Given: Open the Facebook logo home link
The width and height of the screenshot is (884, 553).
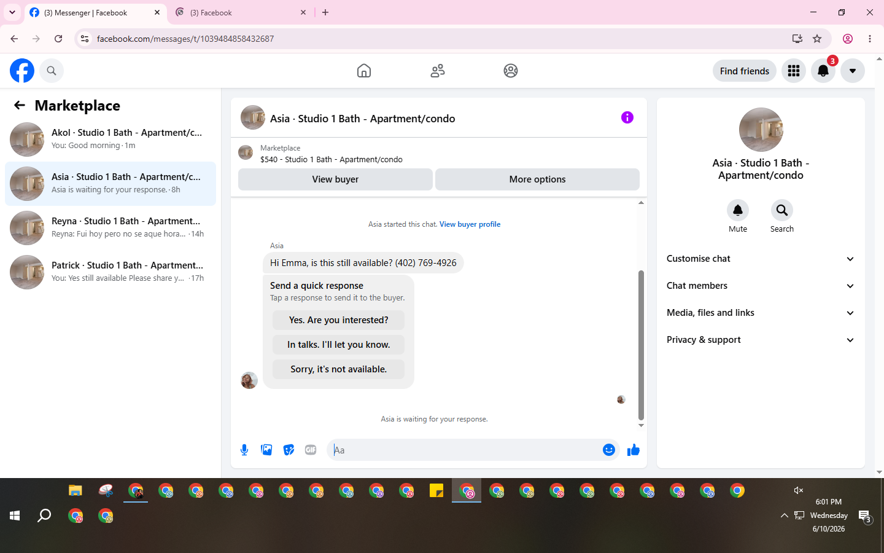Looking at the screenshot, I should [22, 71].
